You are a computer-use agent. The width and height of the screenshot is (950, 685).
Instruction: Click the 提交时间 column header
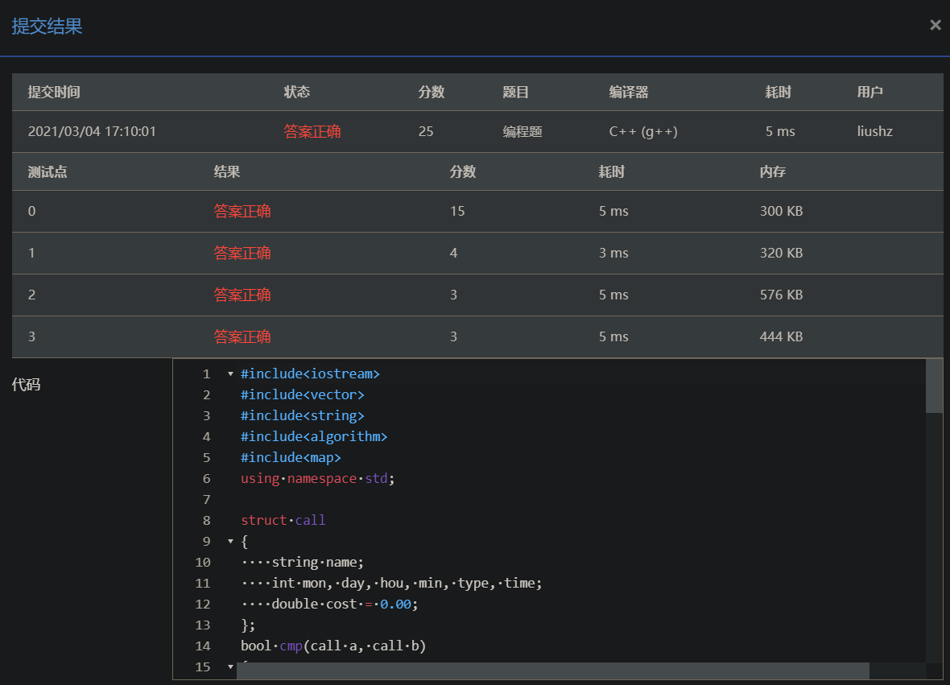click(54, 92)
